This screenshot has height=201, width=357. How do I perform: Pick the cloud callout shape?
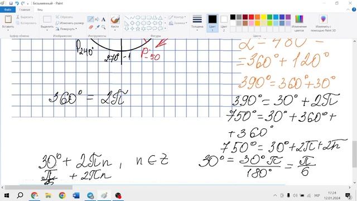tap(160, 28)
